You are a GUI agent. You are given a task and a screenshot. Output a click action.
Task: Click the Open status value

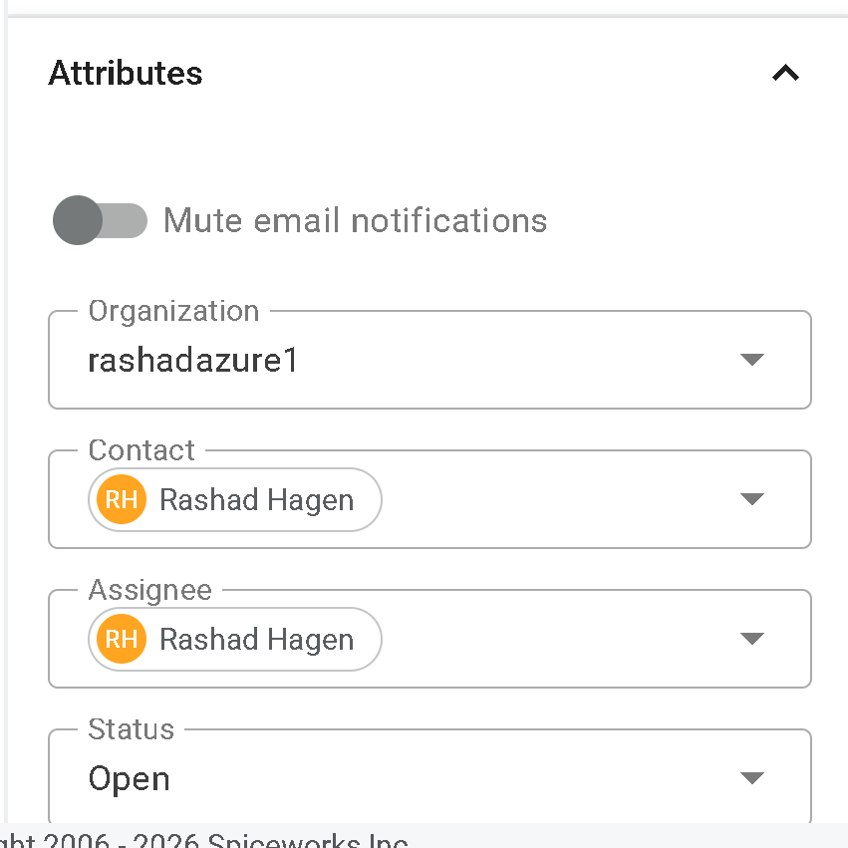point(130,778)
